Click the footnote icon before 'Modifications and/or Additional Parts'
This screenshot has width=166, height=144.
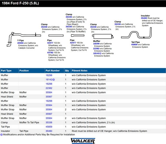tap(1, 135)
